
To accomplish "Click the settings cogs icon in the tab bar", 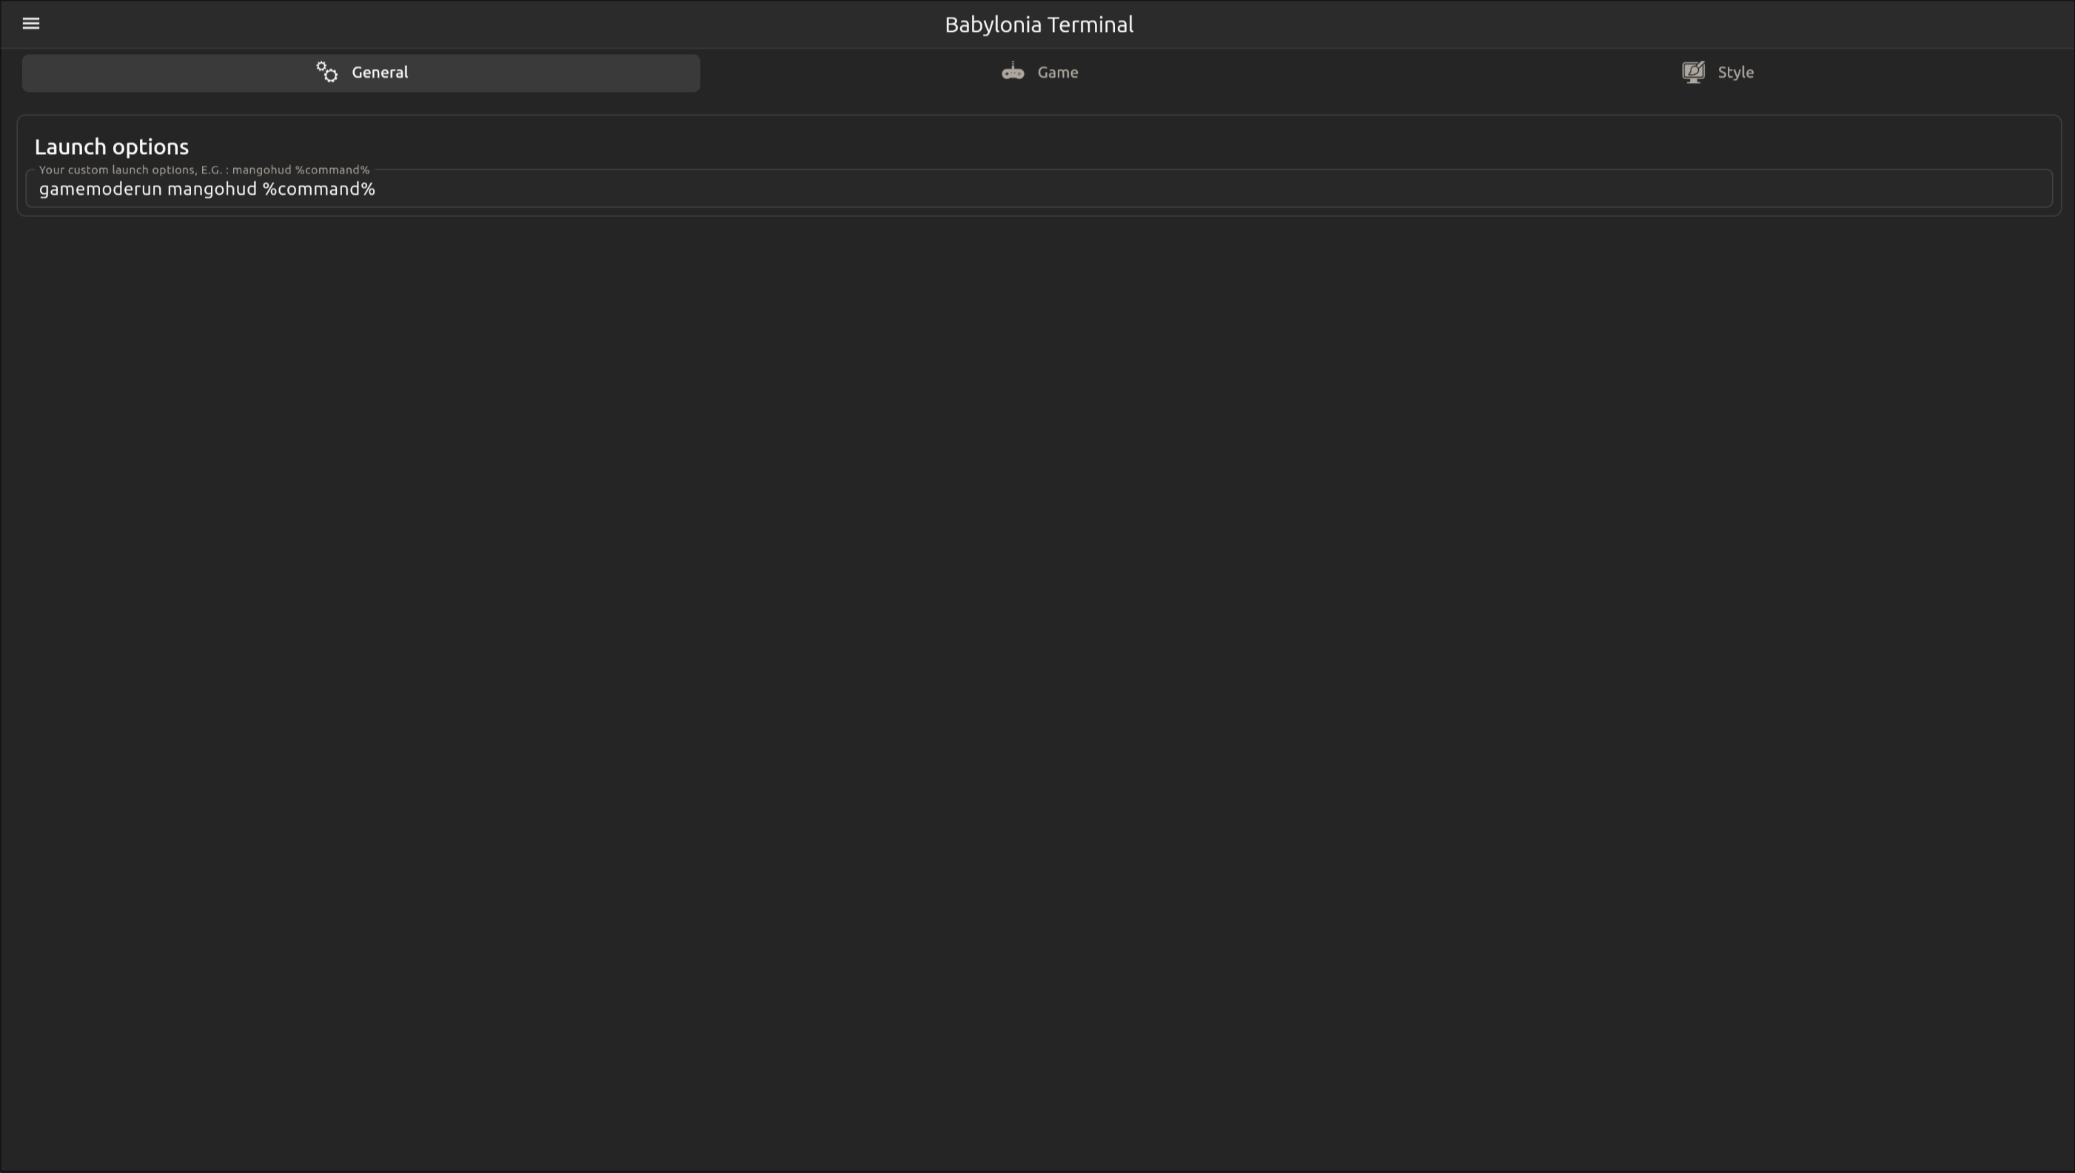I will click(x=326, y=73).
